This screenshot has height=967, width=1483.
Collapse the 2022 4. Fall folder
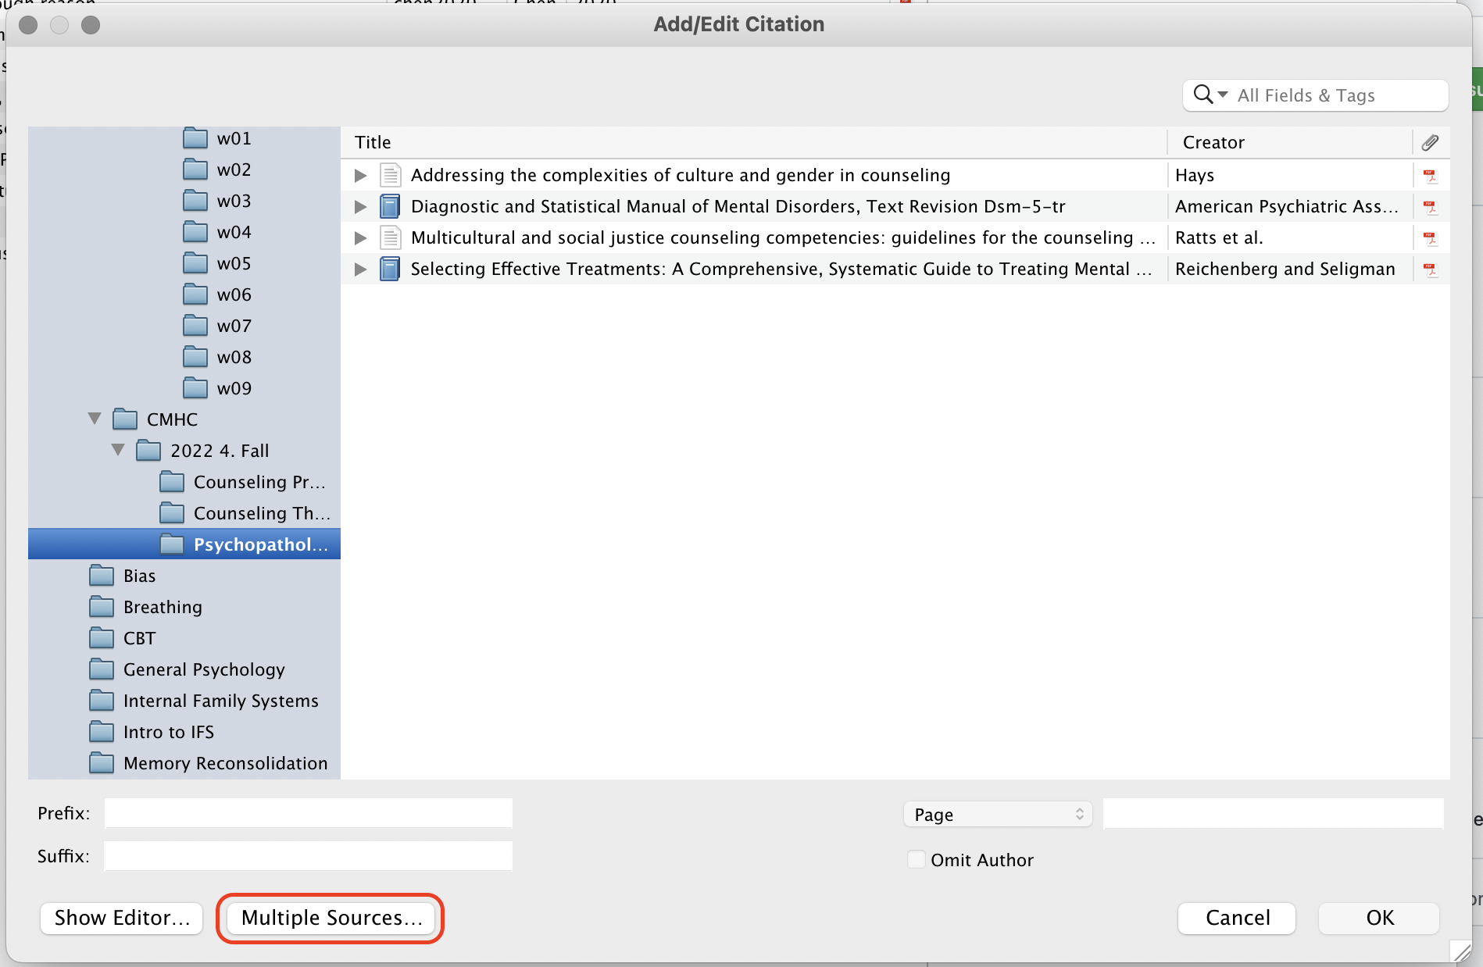point(119,450)
